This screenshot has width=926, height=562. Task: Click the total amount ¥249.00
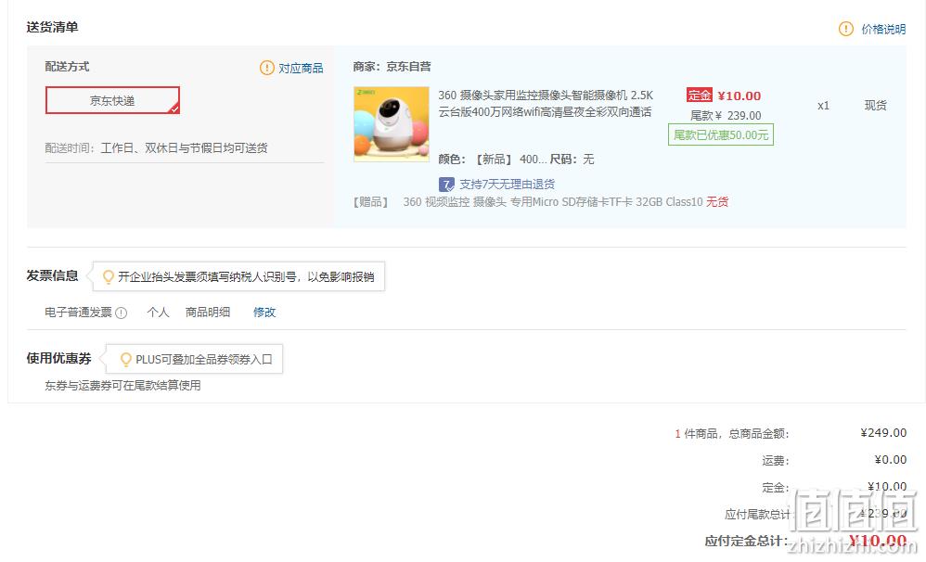[x=883, y=433]
